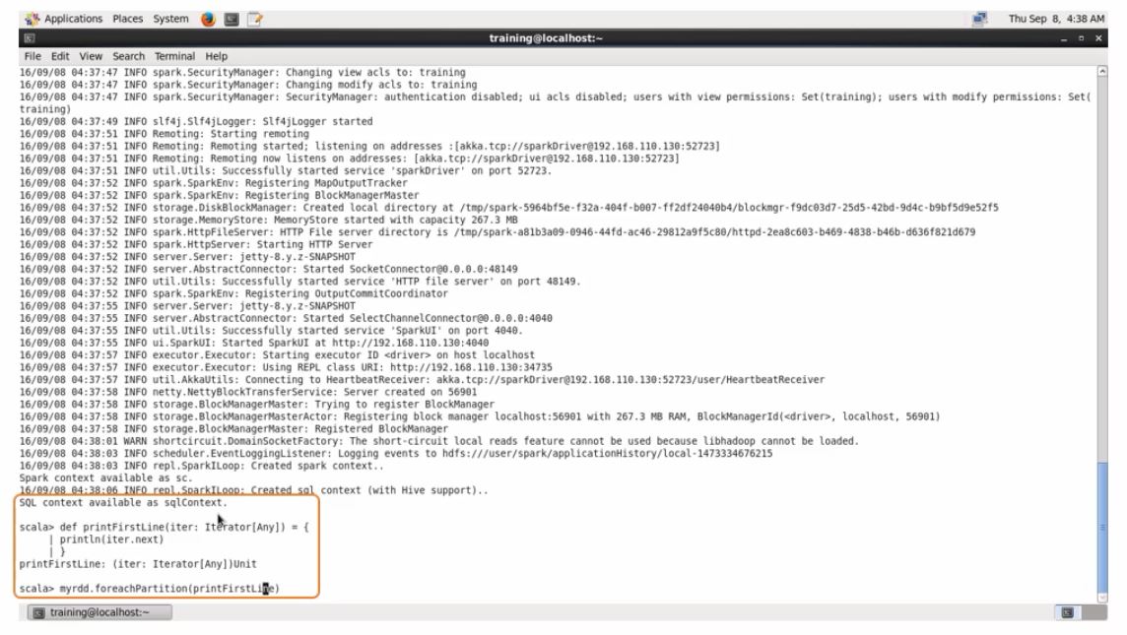Show calendar from the clock Thu Sep 8
Viewport: 1127px width, 635px height.
point(1056,19)
